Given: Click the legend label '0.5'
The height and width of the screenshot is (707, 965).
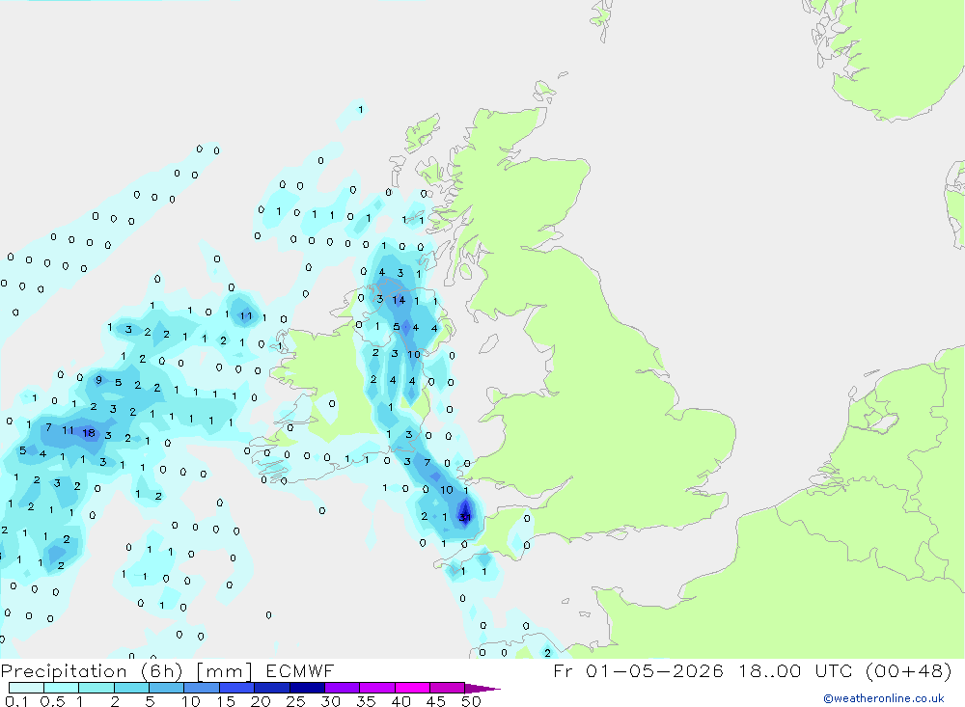Looking at the screenshot, I should tap(52, 701).
